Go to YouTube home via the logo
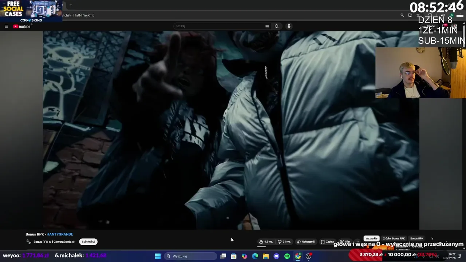Image resolution: width=466 pixels, height=262 pixels. click(21, 26)
